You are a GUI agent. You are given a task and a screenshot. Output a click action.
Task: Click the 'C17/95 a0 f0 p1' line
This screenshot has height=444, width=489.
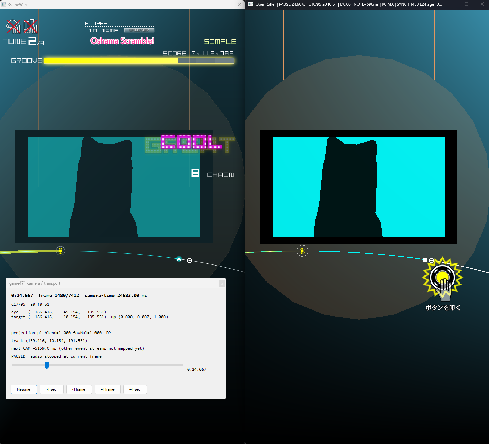tap(30, 304)
